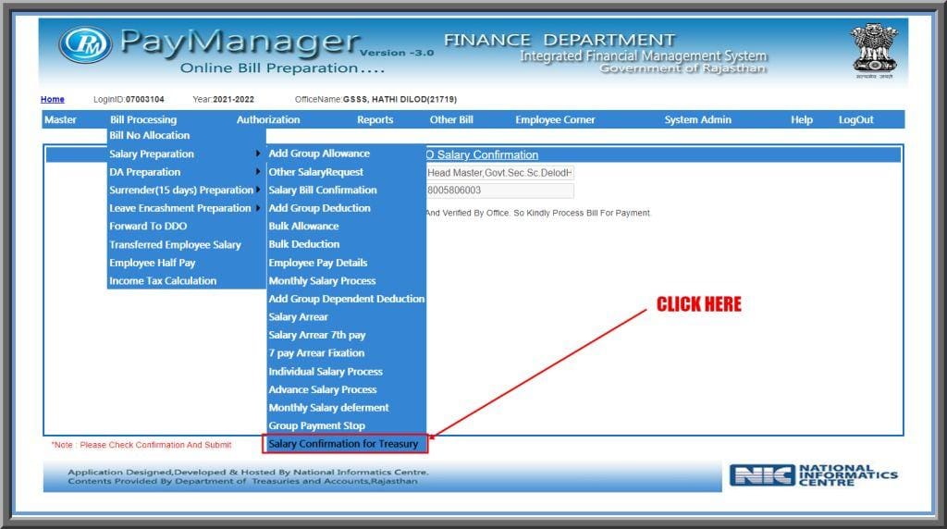Click the Salary Confirmation heading link
947x529 pixels.
coord(482,155)
